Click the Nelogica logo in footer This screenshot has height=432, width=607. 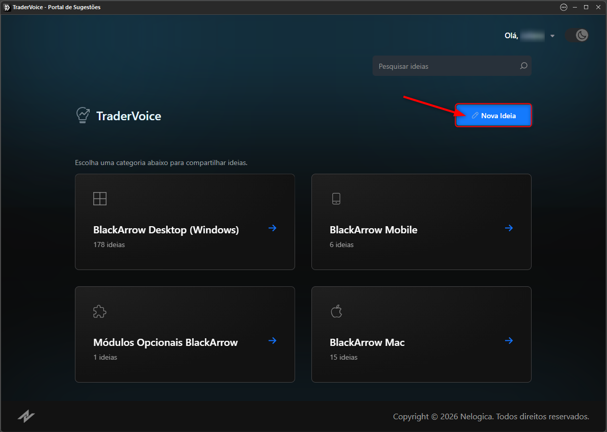tap(27, 417)
